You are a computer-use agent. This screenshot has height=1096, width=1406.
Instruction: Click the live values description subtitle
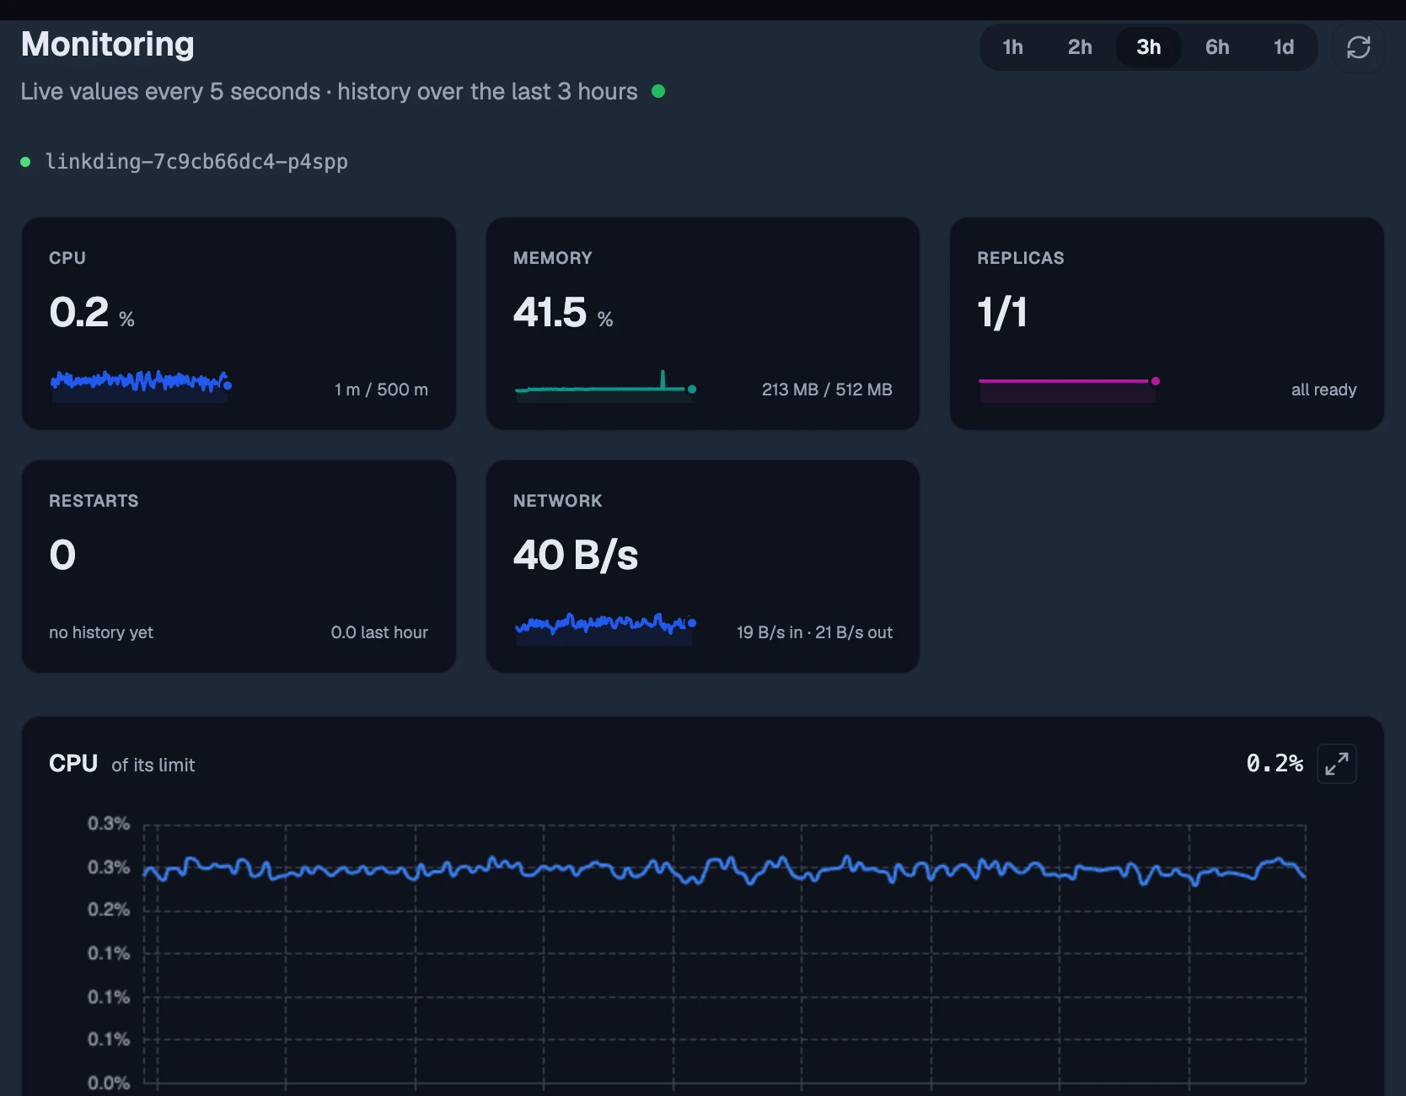(x=329, y=91)
